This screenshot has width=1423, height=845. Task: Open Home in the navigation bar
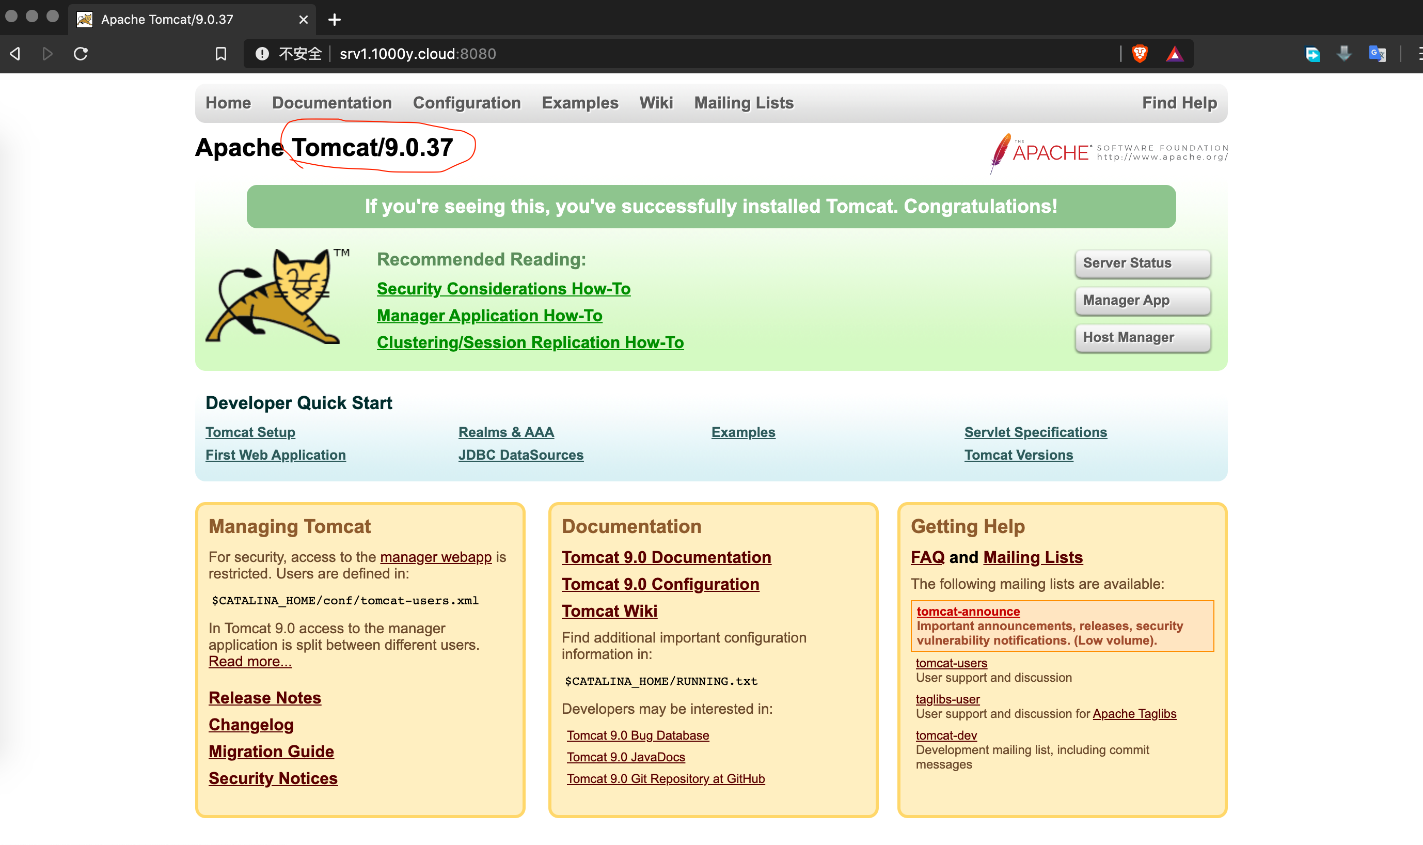tap(228, 102)
